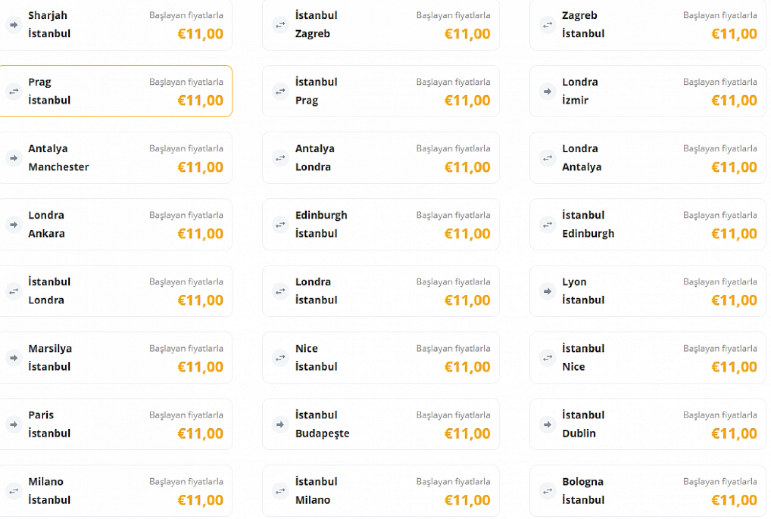Click the Marsilya to İstanbul route
Viewport: 771px width, 519px height.
(116, 358)
